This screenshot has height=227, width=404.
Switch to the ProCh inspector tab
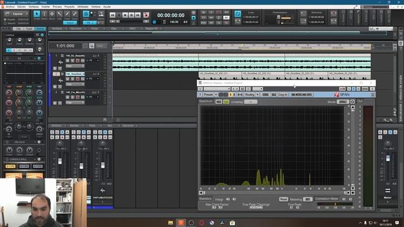(x=40, y=28)
